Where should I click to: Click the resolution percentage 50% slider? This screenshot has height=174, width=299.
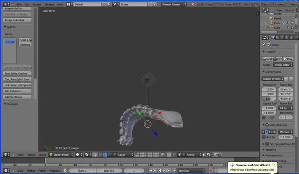[x=269, y=99]
